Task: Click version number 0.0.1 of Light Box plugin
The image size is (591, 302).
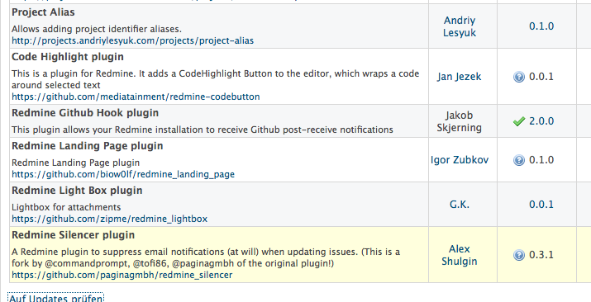Action: coord(541,205)
